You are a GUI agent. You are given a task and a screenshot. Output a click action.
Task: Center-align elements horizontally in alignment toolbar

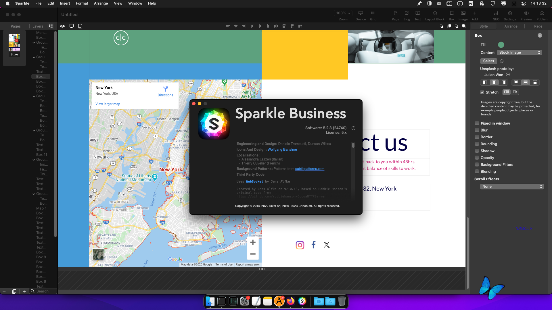(236, 26)
